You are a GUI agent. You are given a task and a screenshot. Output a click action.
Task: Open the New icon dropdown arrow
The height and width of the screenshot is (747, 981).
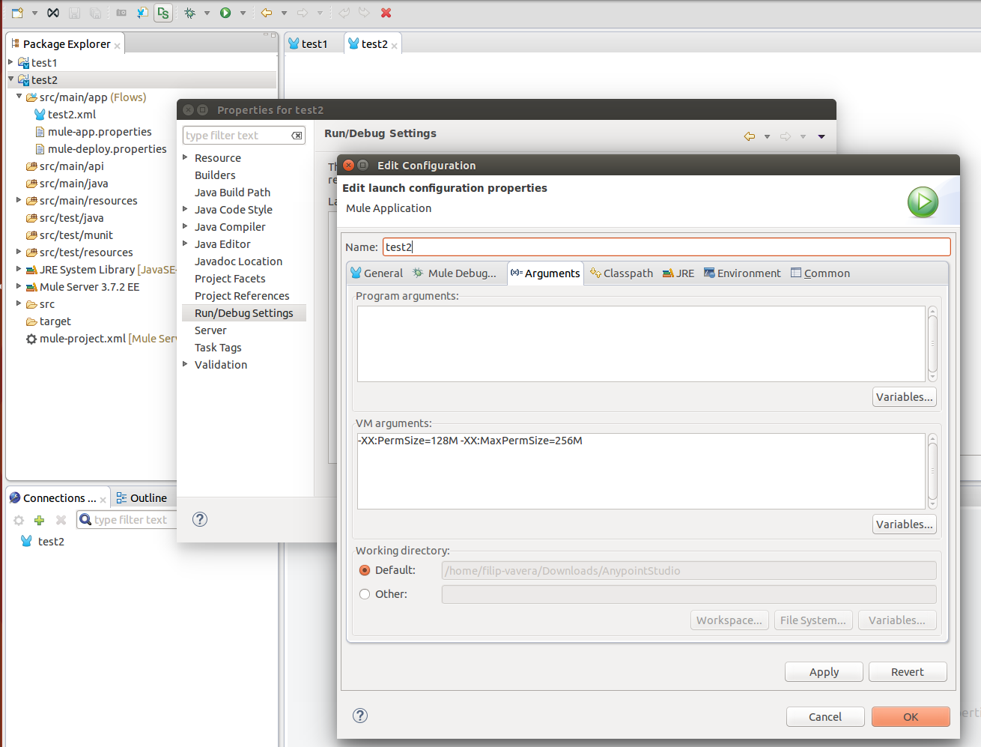coord(34,13)
